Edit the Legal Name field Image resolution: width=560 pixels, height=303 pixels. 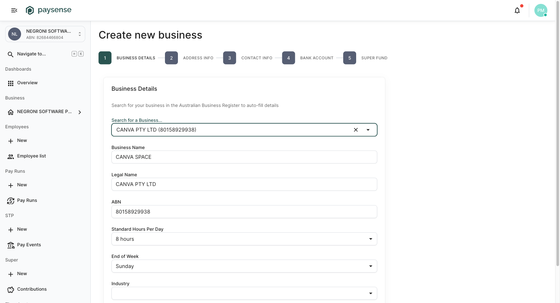pos(244,184)
